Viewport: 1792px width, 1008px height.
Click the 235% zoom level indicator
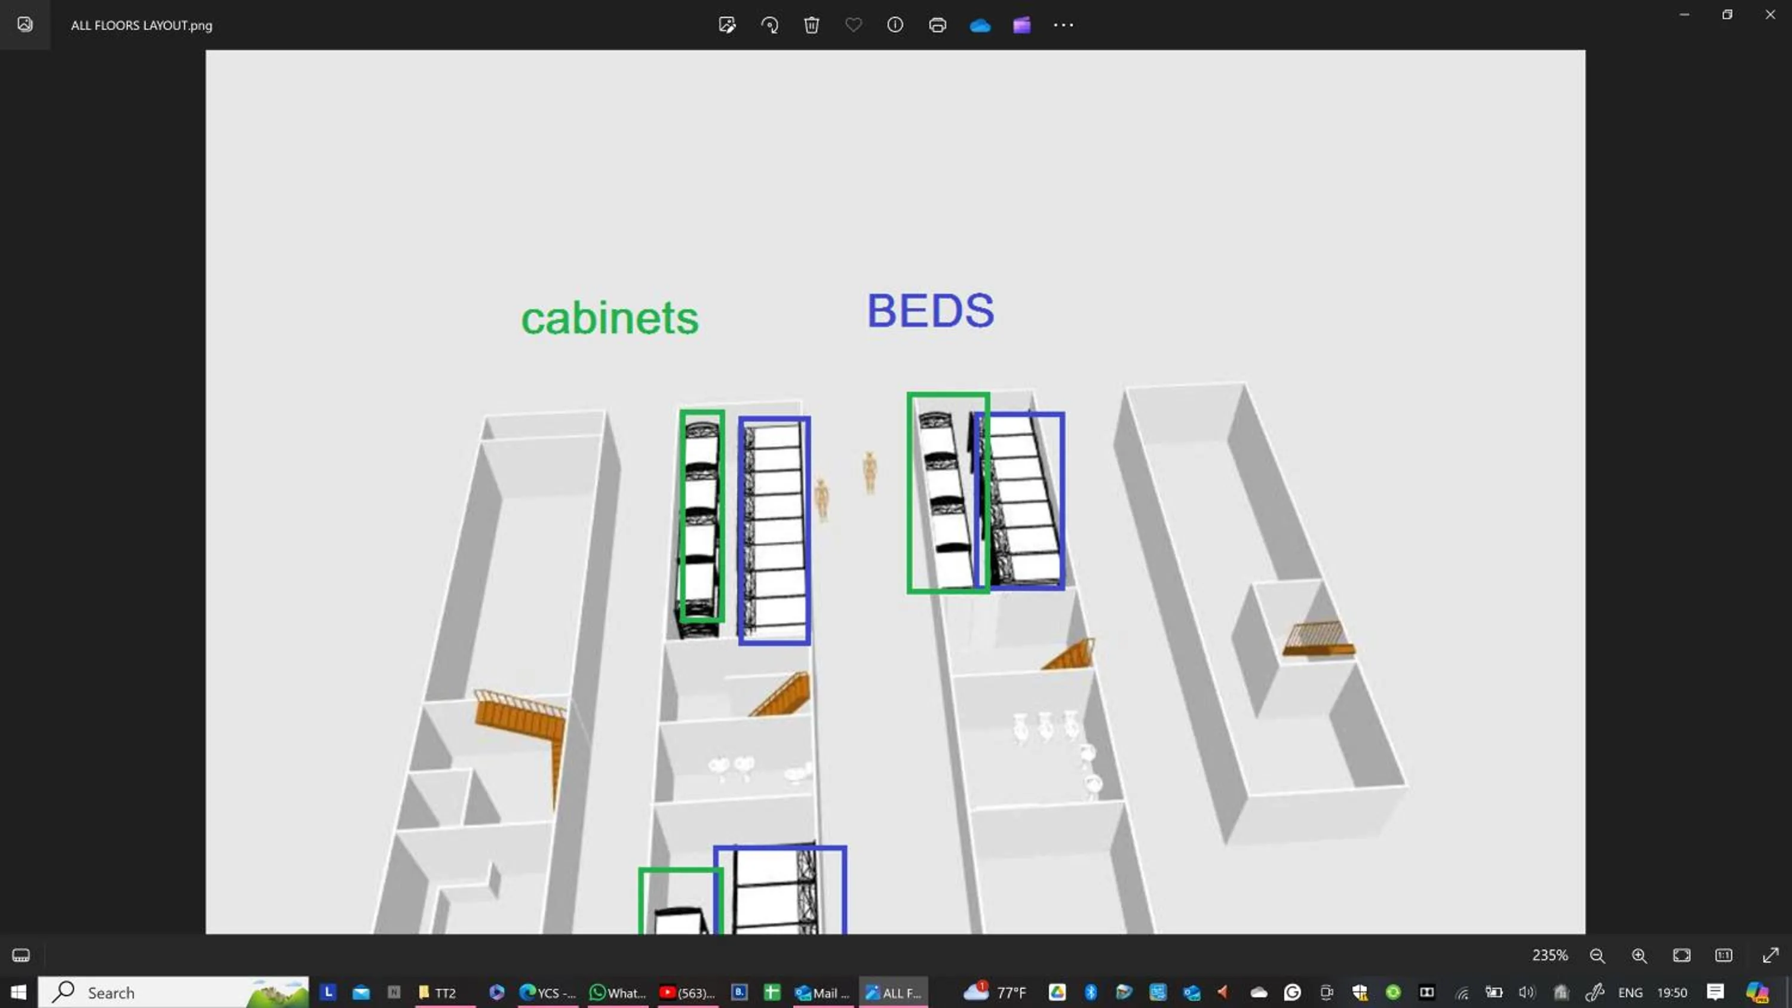click(1550, 955)
